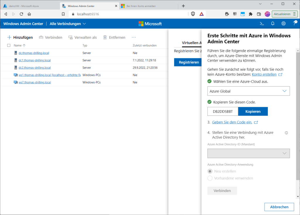Open the help question mark icon
This screenshot has height=215, width=300.
[295, 23]
